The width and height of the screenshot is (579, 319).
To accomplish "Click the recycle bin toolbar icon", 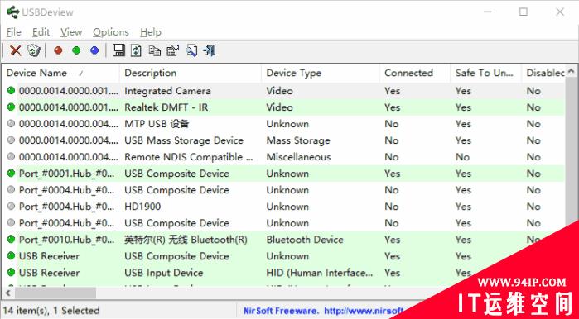I will pyautogui.click(x=34, y=50).
